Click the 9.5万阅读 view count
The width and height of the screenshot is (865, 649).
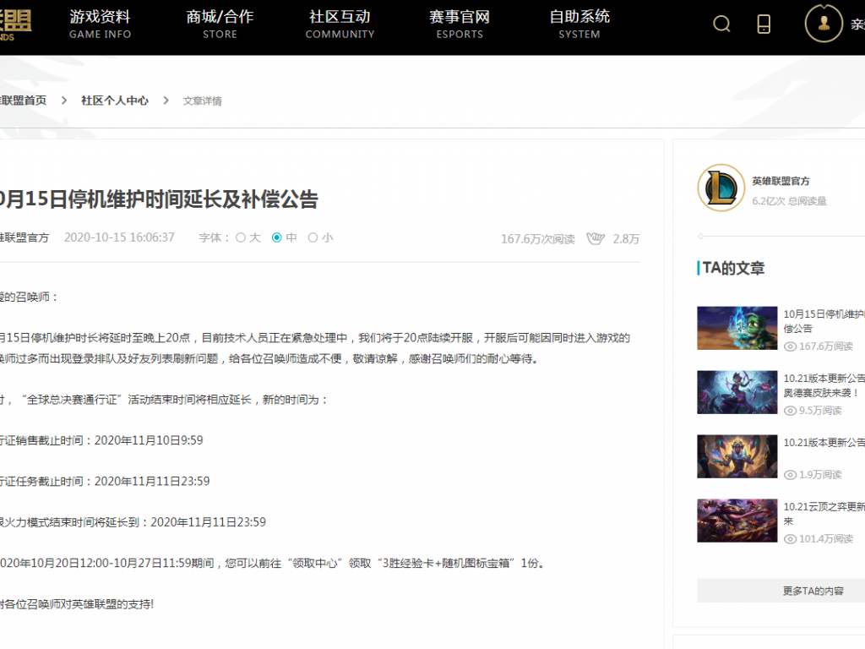pyautogui.click(x=813, y=411)
